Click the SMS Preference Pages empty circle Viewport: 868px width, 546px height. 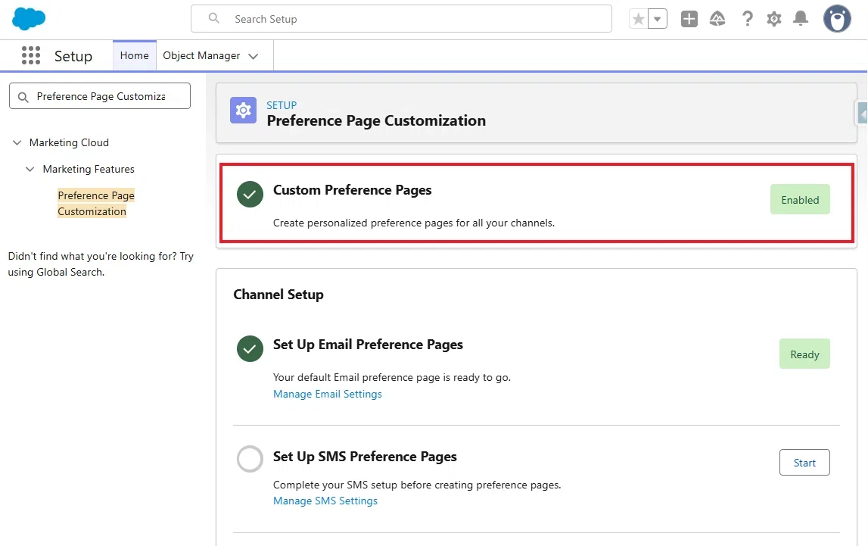click(x=250, y=459)
